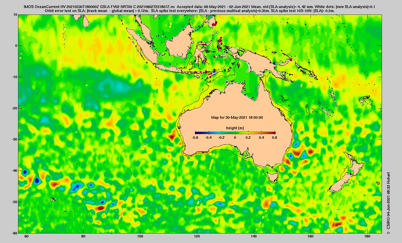Click the longitude axis label 120
The image size is (402, 243).
tap(197, 236)
